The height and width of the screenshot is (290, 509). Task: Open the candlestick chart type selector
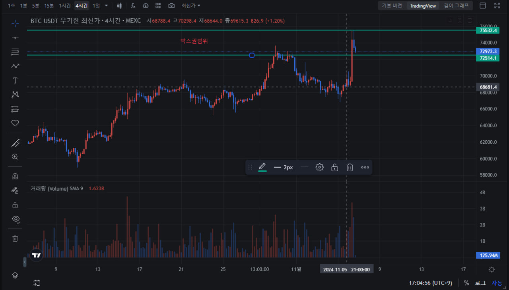pos(119,6)
